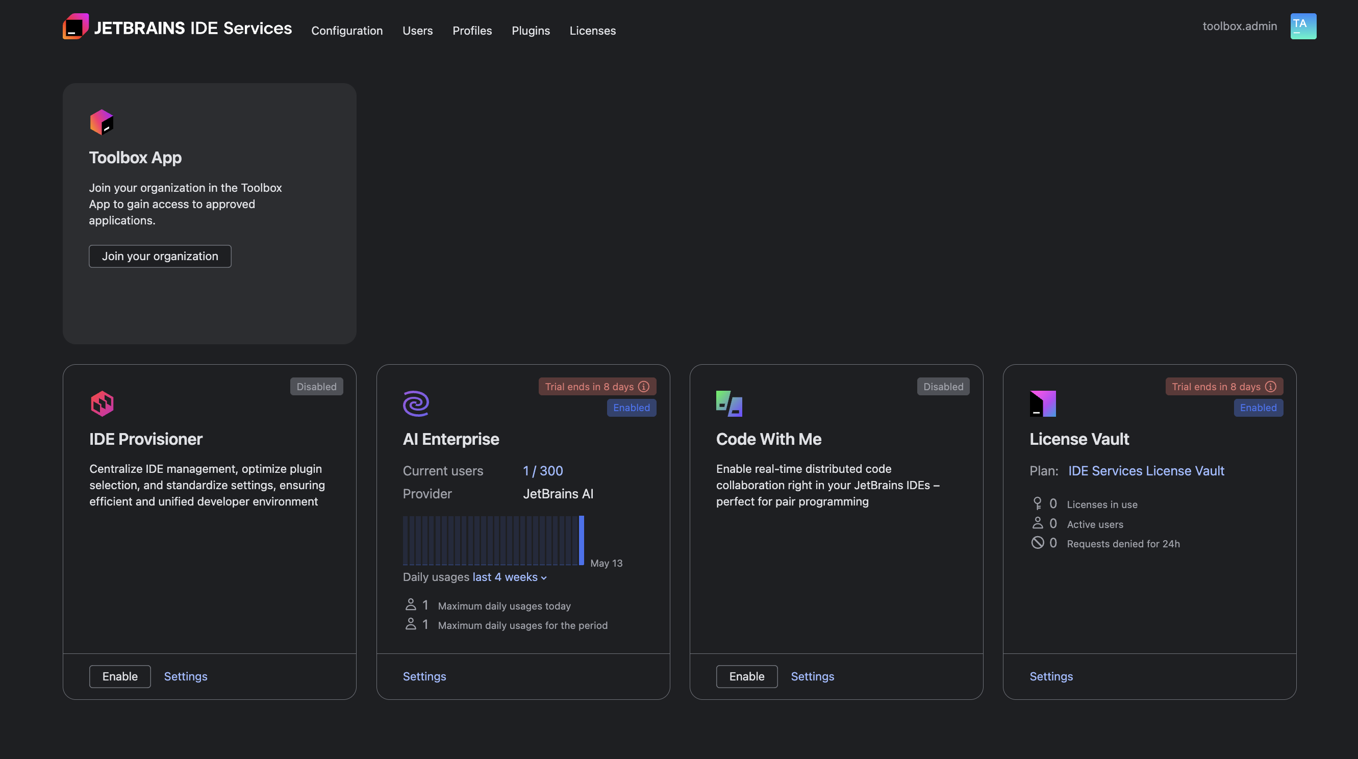Click the License Vault product icon
Viewport: 1358px width, 759px height.
click(1042, 403)
